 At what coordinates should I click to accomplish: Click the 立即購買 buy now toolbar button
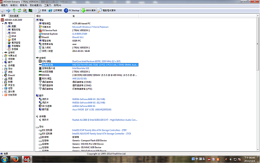(x=55, y=11)
